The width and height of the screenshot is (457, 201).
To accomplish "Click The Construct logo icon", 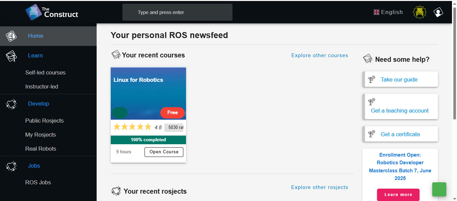I will 34,12.
